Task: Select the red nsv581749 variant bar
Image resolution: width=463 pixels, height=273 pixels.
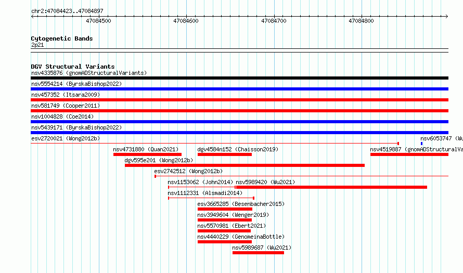Action: pos(239,111)
